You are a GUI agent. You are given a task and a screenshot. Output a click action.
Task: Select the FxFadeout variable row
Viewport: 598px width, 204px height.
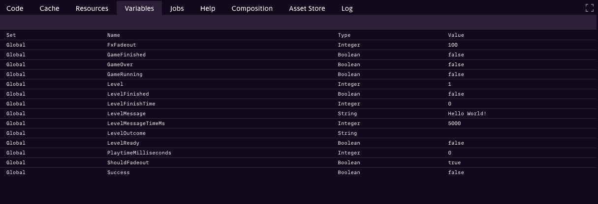click(118, 45)
